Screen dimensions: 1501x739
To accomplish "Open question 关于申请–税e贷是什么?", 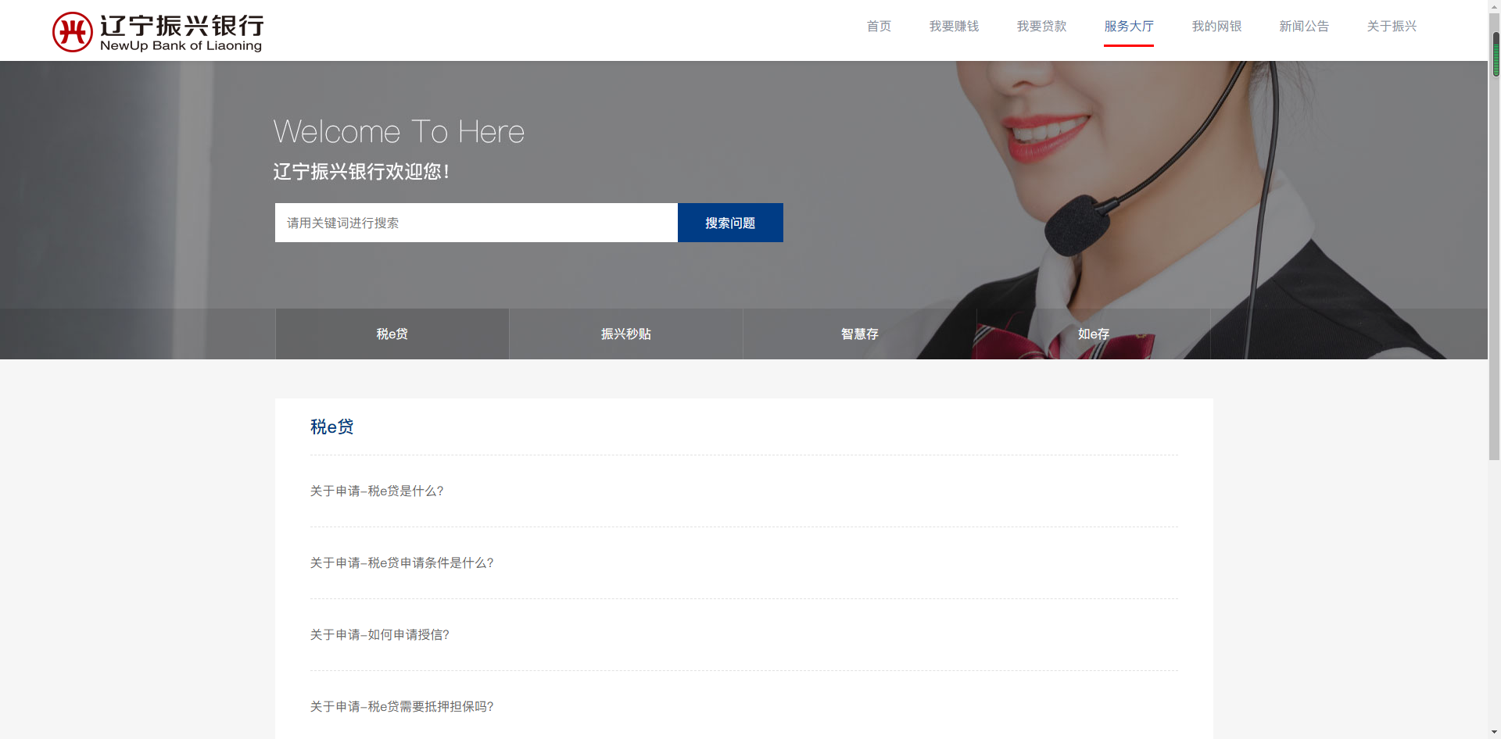I will [377, 491].
